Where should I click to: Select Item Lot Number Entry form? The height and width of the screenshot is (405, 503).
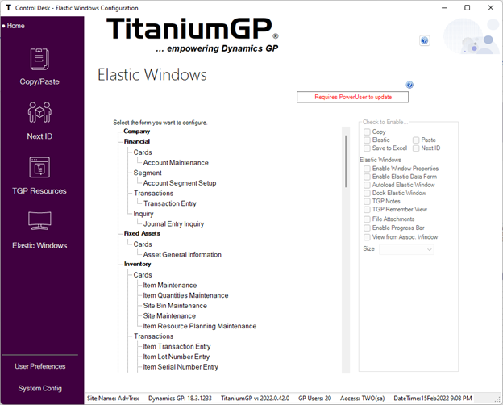176,357
